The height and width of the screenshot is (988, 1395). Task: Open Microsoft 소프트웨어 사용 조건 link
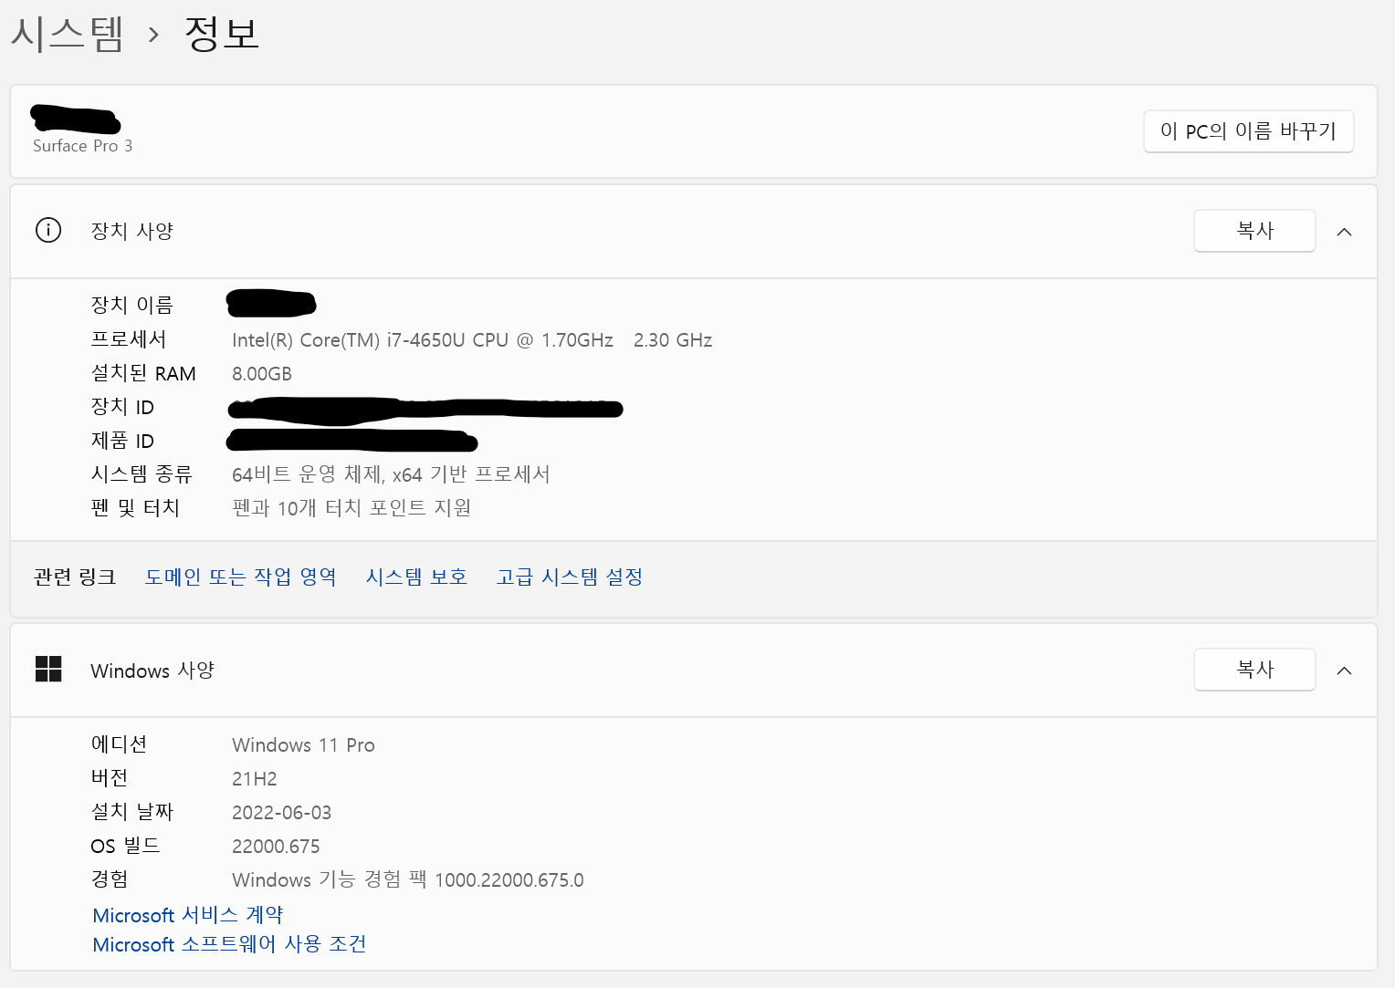[x=229, y=944]
